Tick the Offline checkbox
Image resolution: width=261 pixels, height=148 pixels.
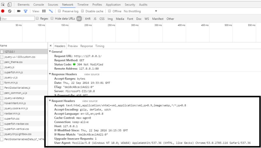(x=109, y=11)
